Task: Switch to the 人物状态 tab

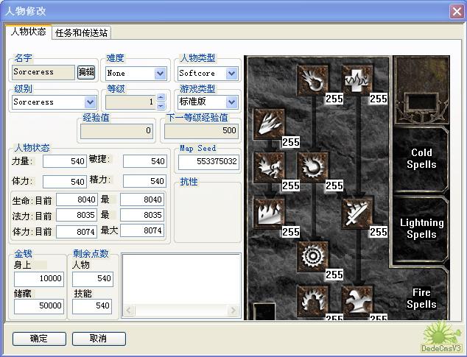Action: (28, 32)
